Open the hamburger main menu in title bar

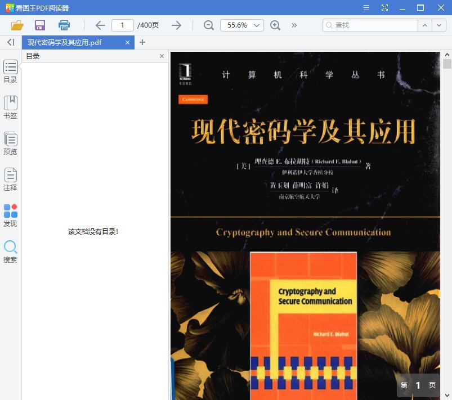(x=366, y=8)
